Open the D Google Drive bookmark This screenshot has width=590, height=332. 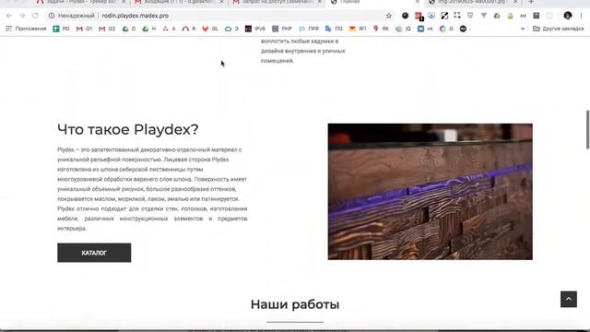(x=129, y=29)
